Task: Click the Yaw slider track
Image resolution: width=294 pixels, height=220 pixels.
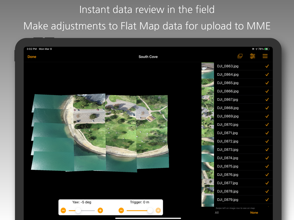Action: coord(82,211)
